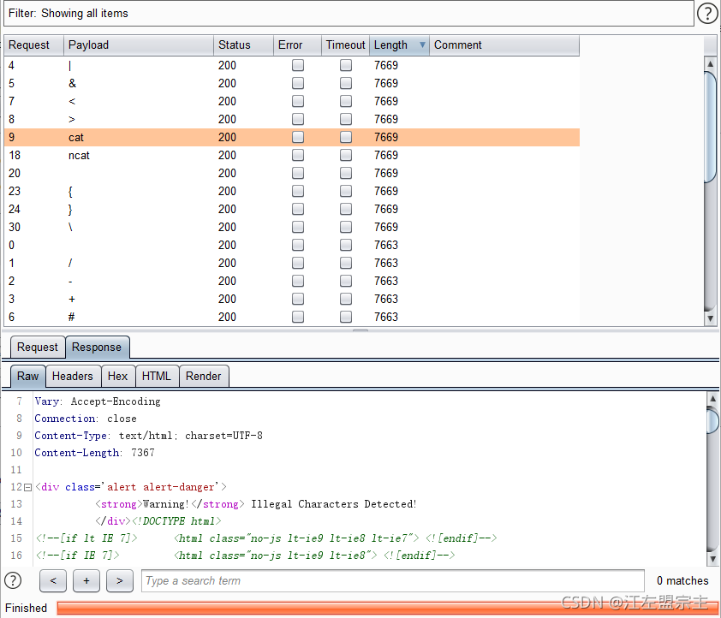721x618 pixels.
Task: Open the search help question mark icon
Action: pos(13,580)
